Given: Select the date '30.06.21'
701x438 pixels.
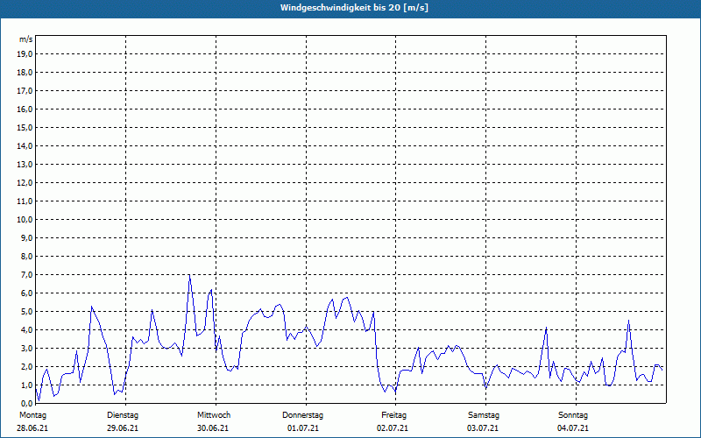Looking at the screenshot, I should point(213,428).
